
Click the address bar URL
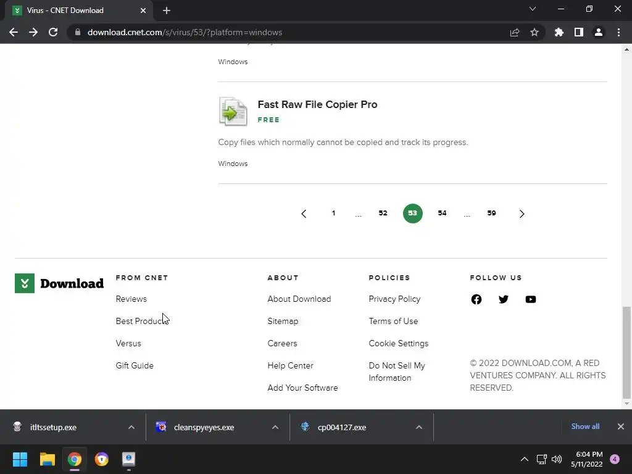pyautogui.click(x=185, y=32)
